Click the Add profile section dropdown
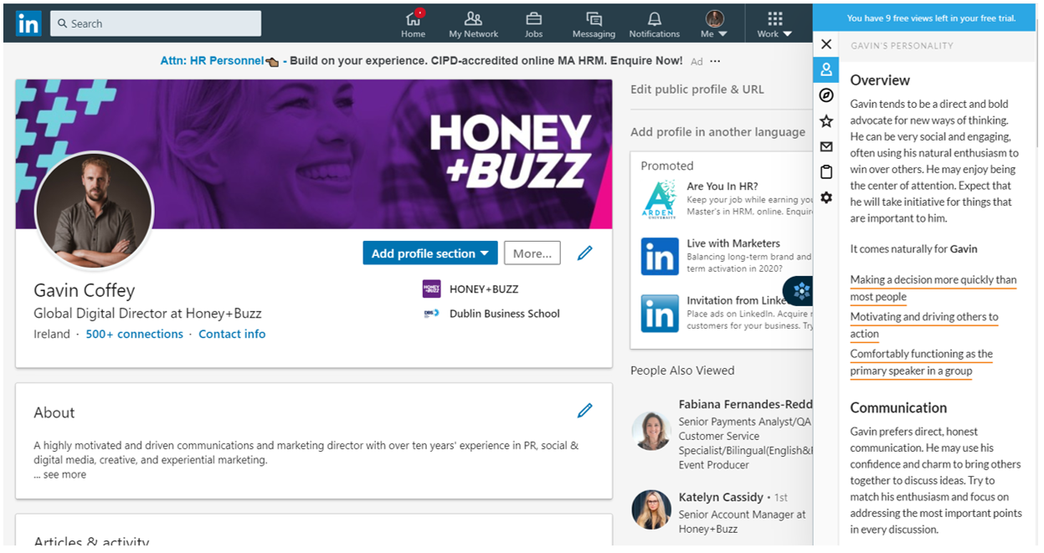 click(430, 253)
